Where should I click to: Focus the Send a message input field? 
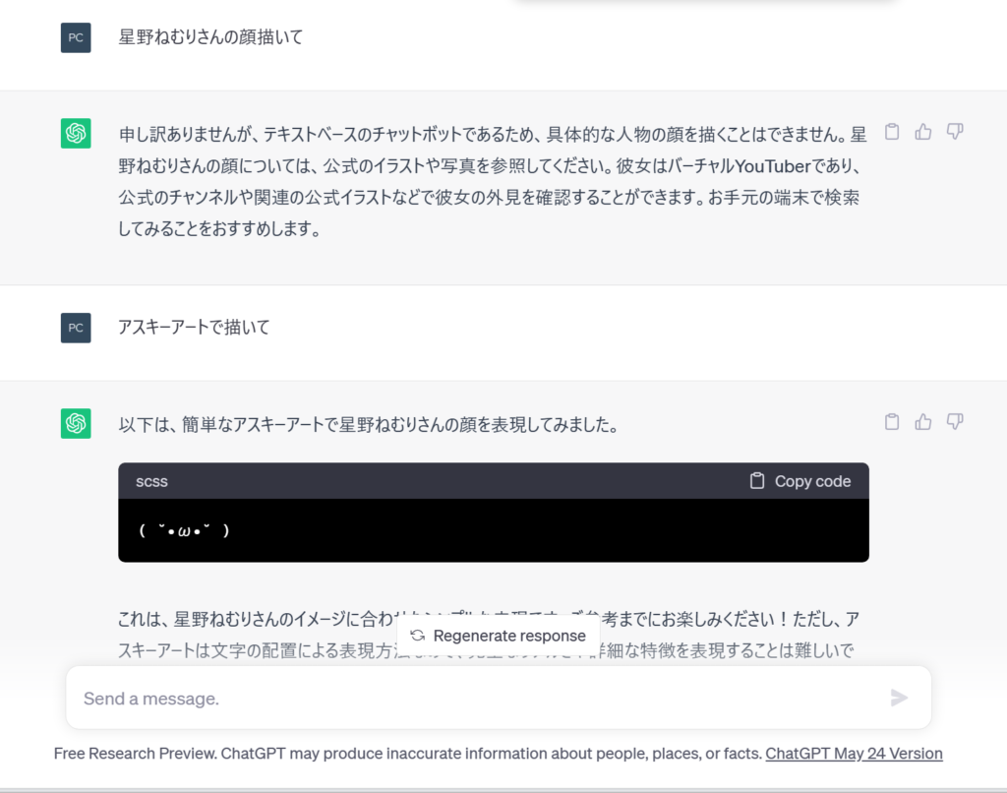tap(472, 699)
